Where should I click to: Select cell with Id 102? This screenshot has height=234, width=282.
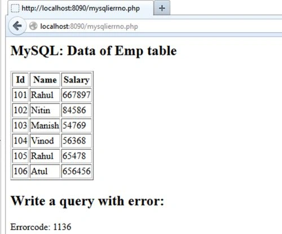[x=20, y=110]
